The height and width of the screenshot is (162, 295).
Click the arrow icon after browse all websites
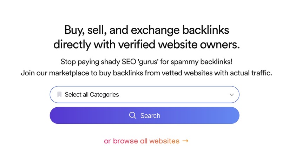point(185,141)
